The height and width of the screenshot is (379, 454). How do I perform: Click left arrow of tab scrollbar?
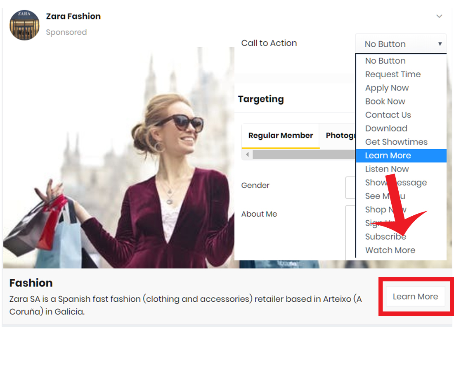[247, 155]
